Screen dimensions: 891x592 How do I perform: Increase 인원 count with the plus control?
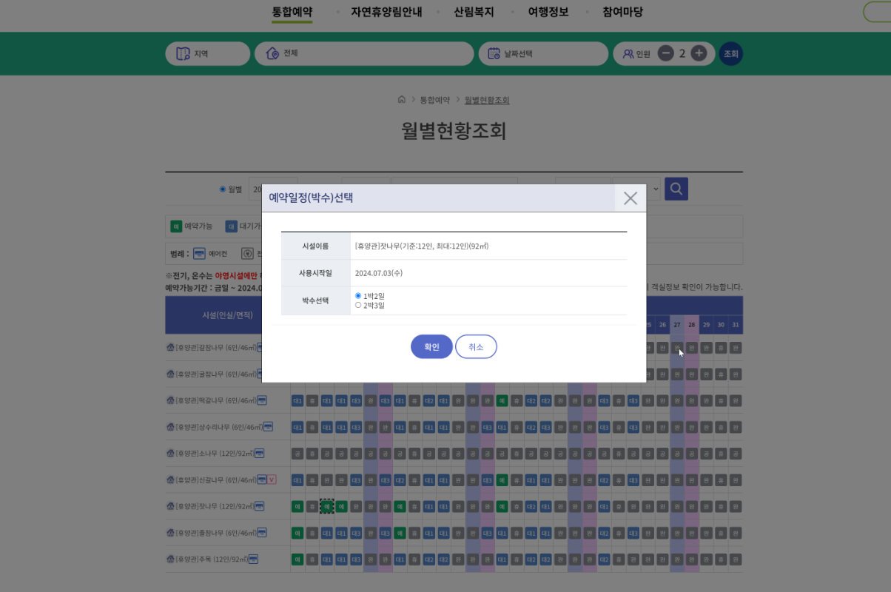(x=699, y=53)
